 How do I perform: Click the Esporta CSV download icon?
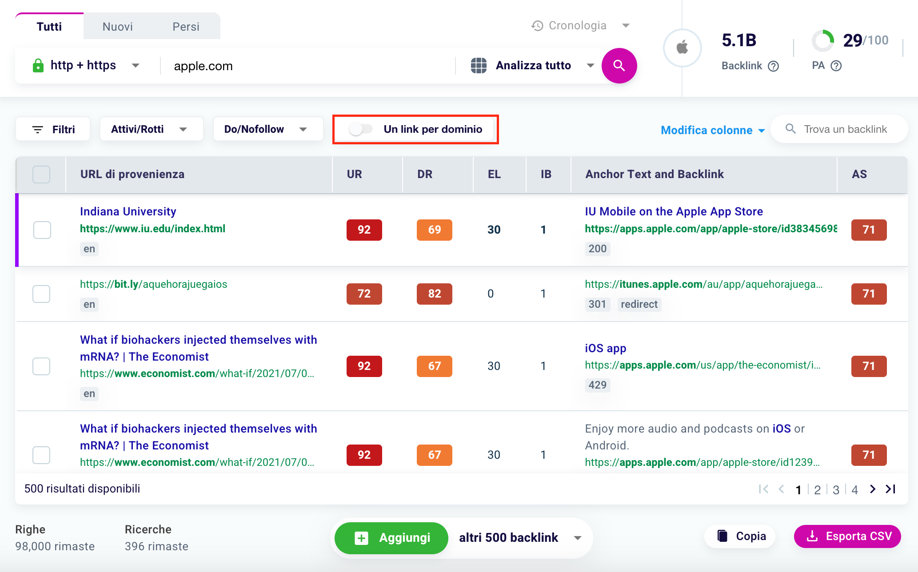click(x=812, y=536)
